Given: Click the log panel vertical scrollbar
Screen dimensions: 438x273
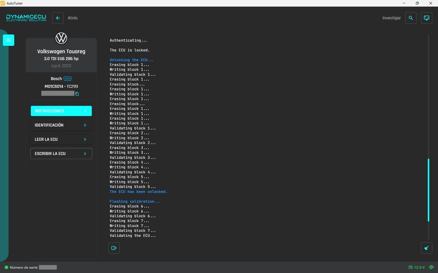Looking at the screenshot, I should 429,190.
